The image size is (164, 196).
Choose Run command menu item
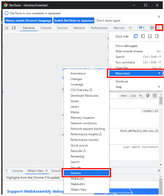[x=136, y=62]
